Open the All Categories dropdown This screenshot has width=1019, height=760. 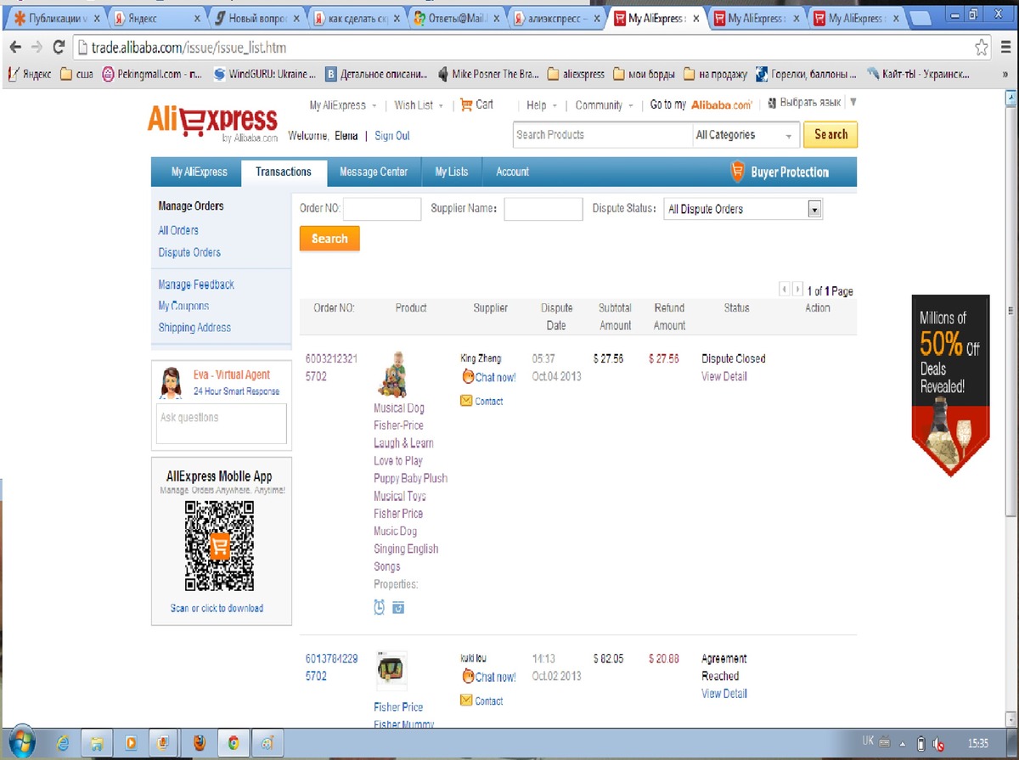tap(746, 134)
